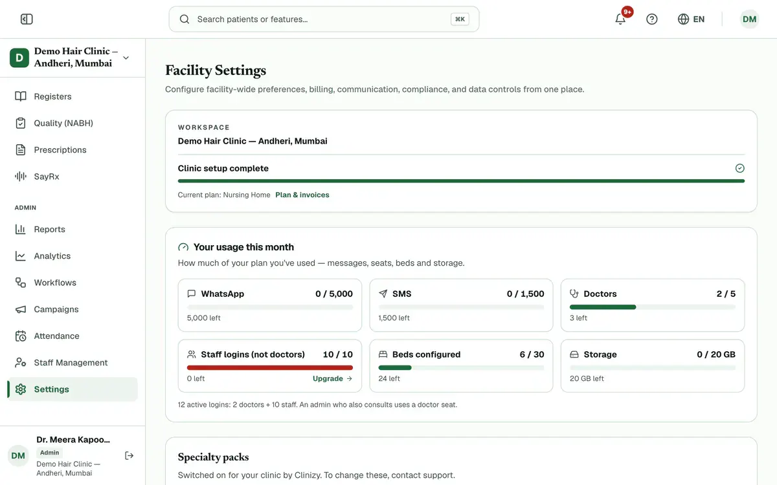Open the Plan & invoices link
Screen dimensions: 777x485
[302, 195]
